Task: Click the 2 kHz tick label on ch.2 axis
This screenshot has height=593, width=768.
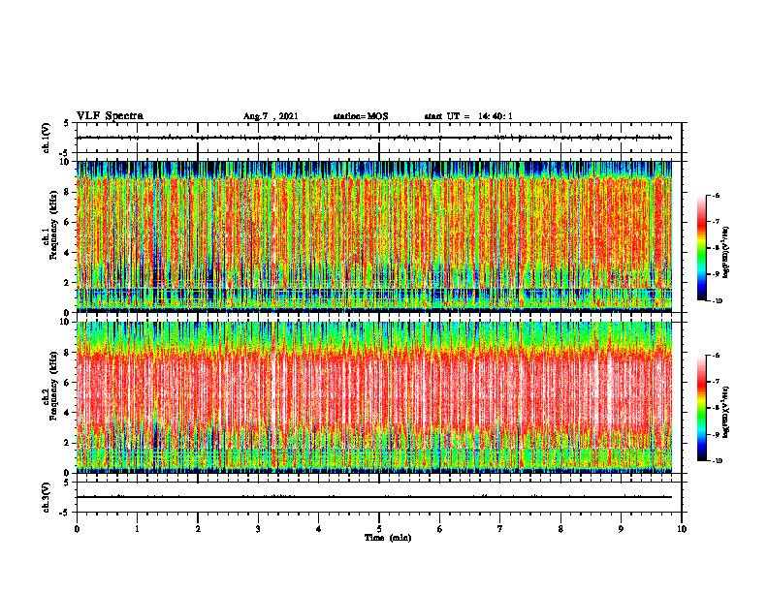Action: (67, 443)
